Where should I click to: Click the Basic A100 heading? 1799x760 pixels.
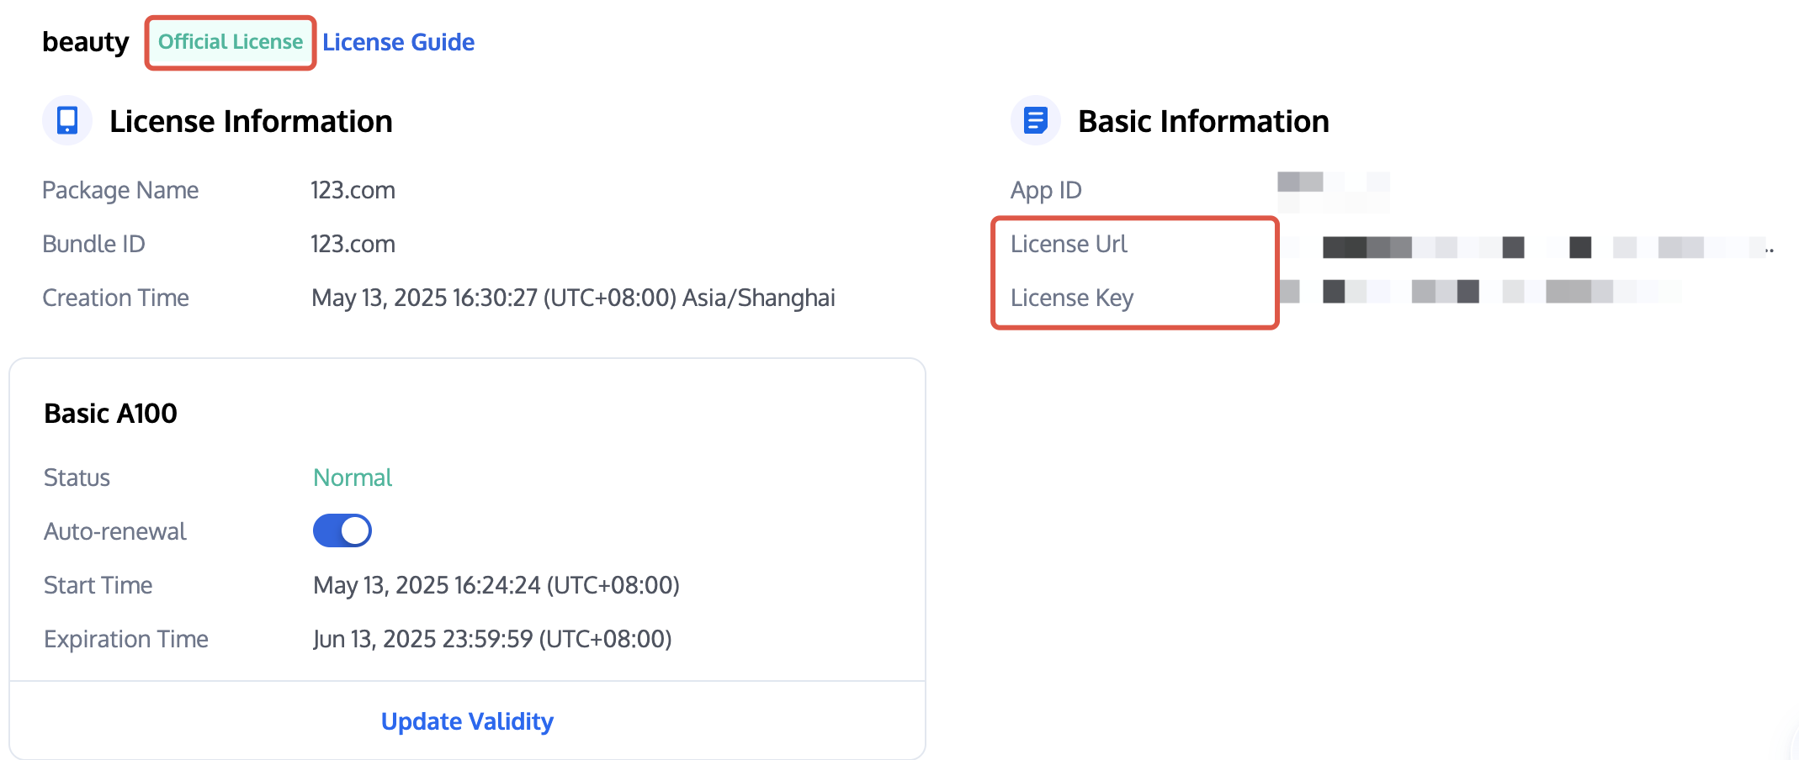[110, 414]
